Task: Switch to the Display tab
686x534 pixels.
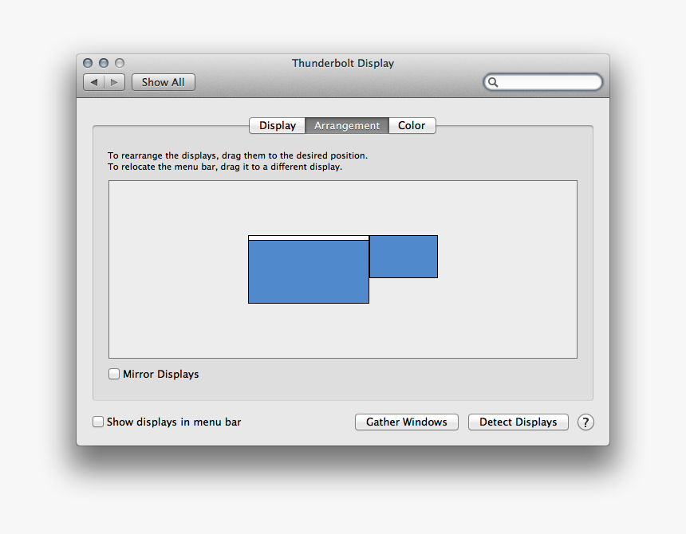Action: pos(277,125)
